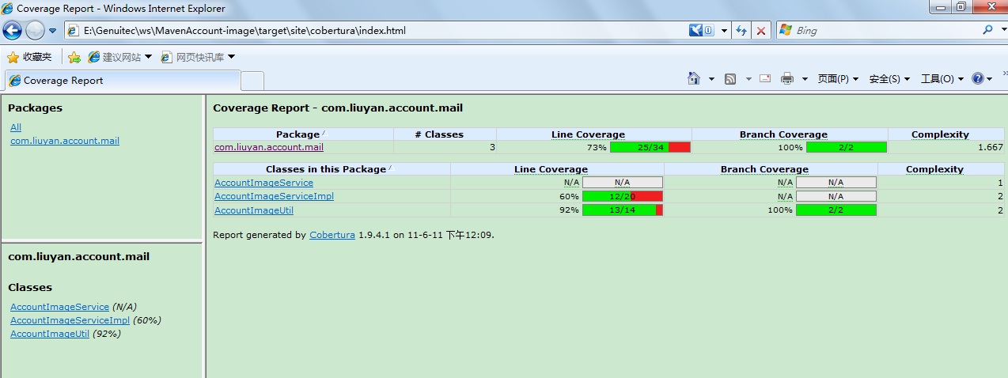Click the add-to-favorites-bar star icon
Screen dimensions: 1008x378
(74, 57)
